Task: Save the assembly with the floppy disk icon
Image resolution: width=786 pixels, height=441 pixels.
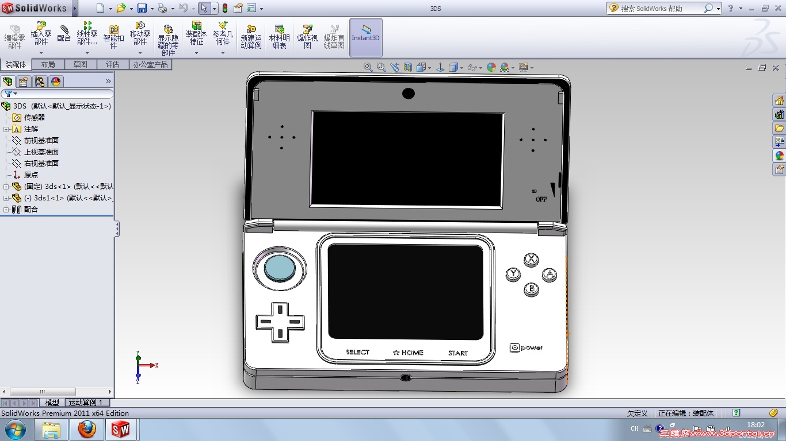Action: pyautogui.click(x=142, y=8)
